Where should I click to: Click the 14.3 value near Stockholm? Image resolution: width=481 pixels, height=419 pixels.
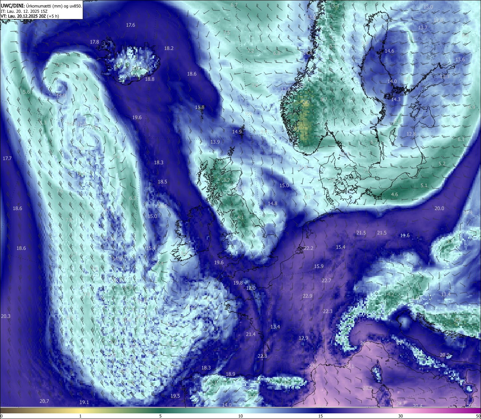pos(396,100)
